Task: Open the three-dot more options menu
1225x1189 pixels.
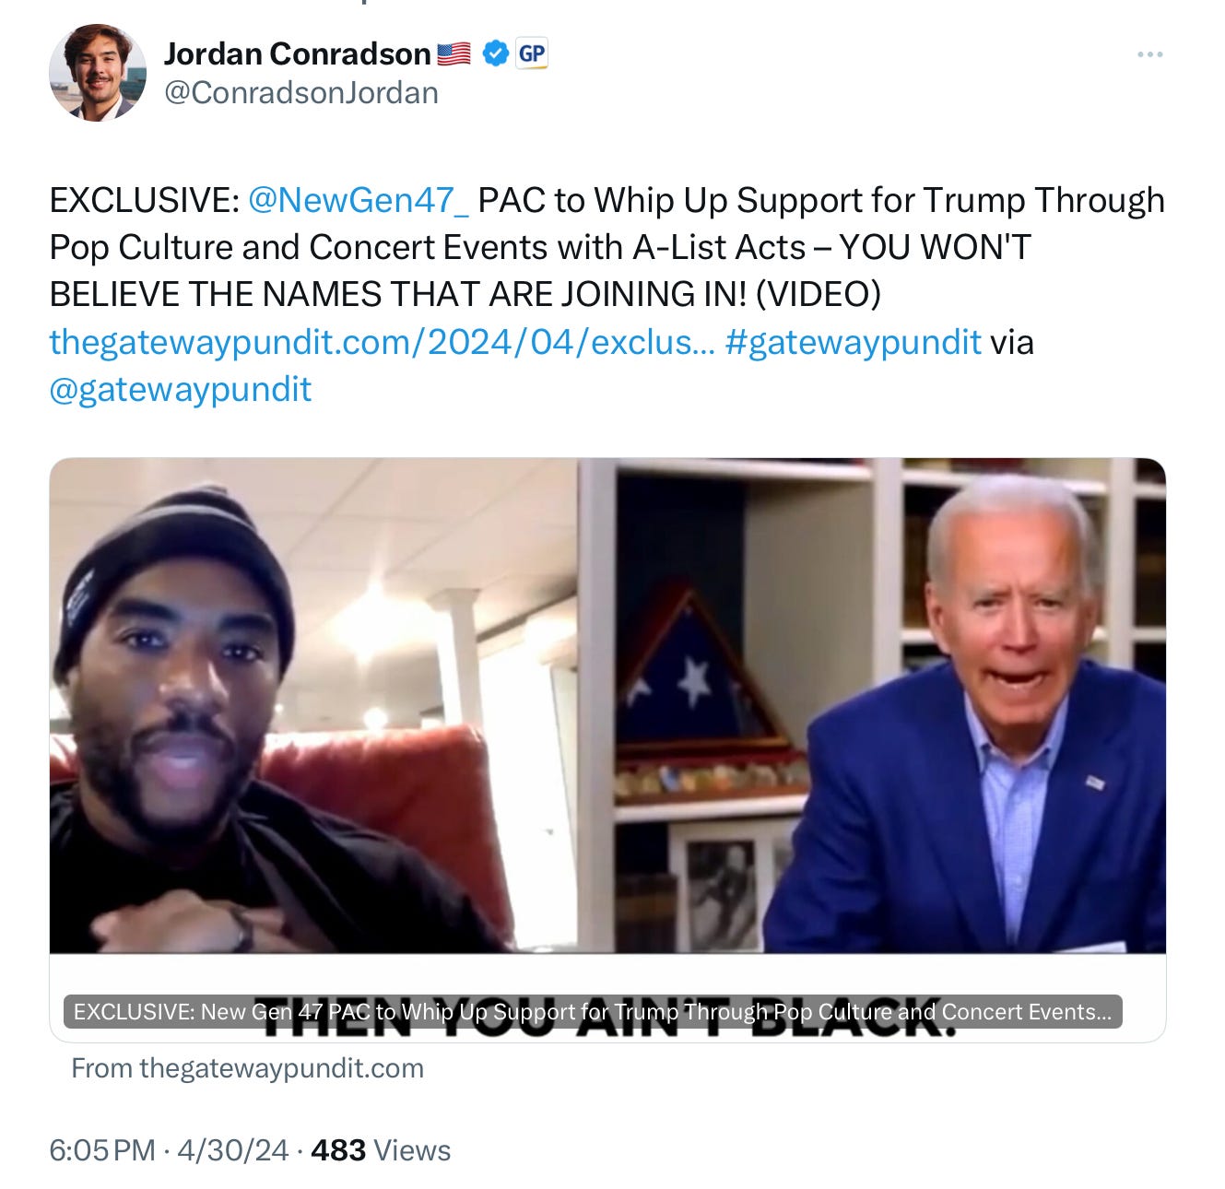Action: tap(1149, 55)
